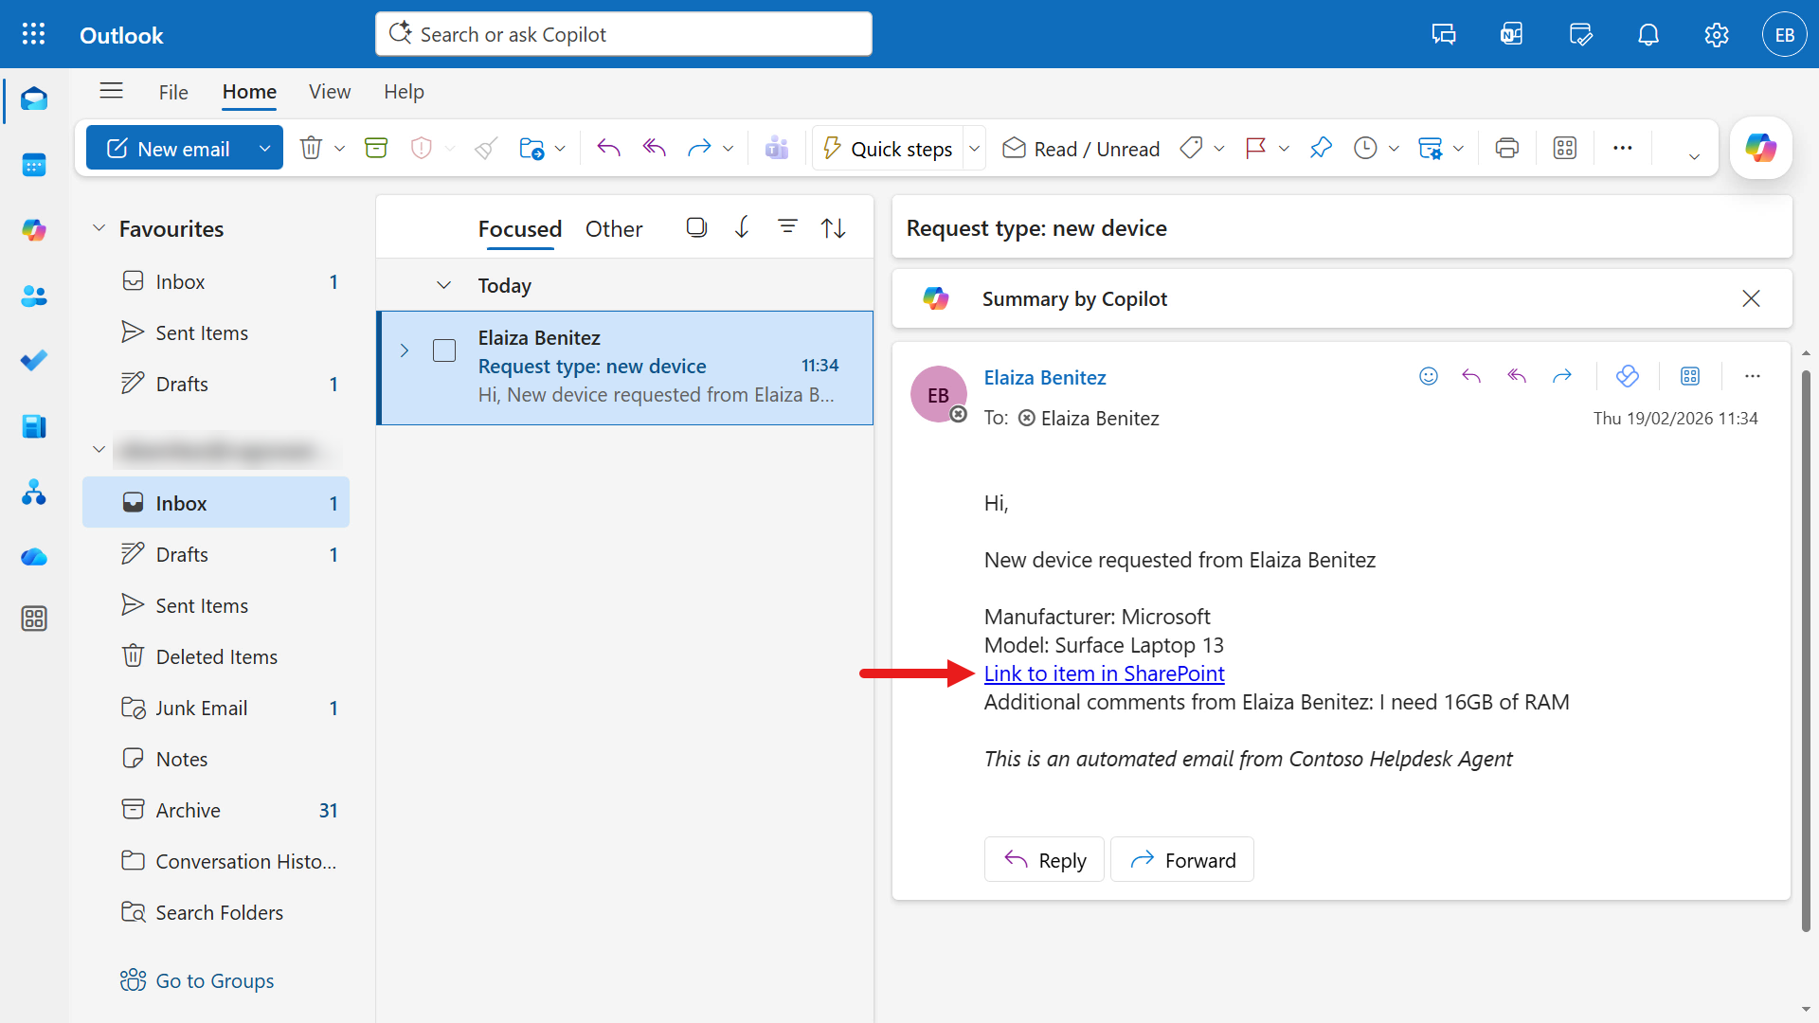
Task: Open the Sweep tool icon
Action: click(485, 148)
